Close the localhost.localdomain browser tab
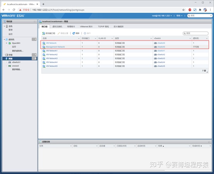 37,4
